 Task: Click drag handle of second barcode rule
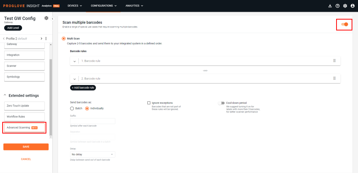[334, 79]
